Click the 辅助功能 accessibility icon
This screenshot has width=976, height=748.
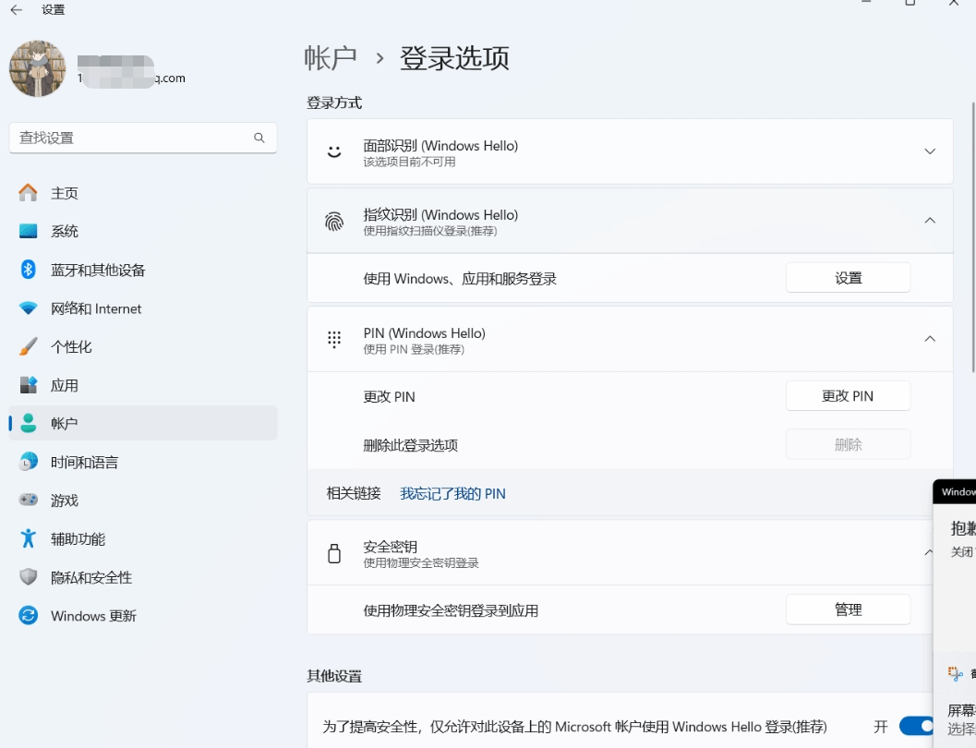(28, 538)
